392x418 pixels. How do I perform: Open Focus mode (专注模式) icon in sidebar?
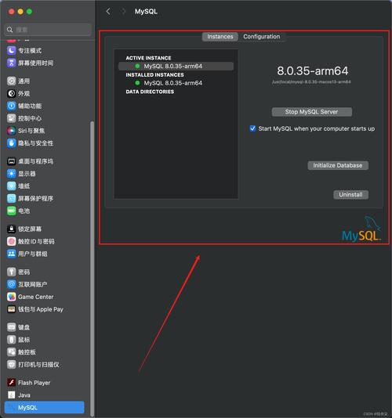(11, 50)
